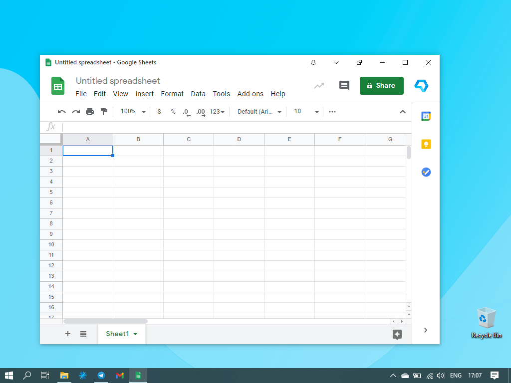Click the green Share button

[x=381, y=85]
